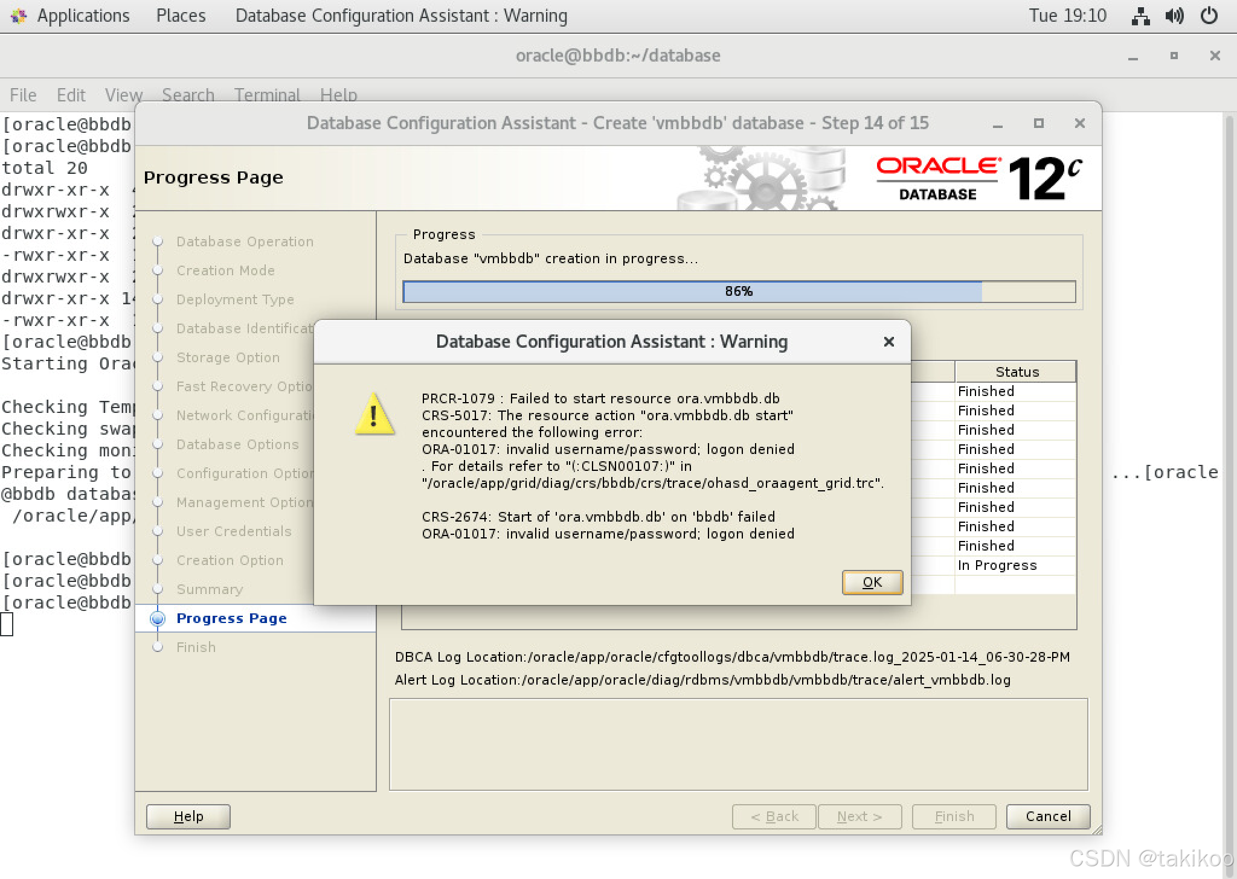Screen dimensions: 1237x879
Task: Click the volume speaker icon
Action: [x=1174, y=16]
